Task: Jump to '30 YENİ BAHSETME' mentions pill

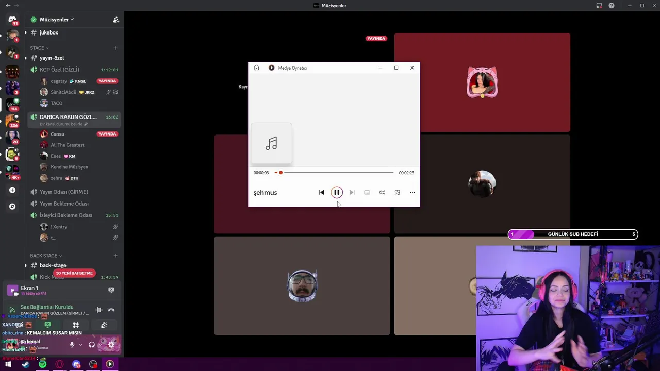Action: coord(74,273)
